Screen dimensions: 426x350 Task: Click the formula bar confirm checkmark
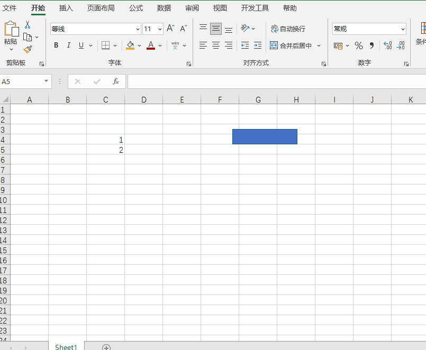coord(97,81)
